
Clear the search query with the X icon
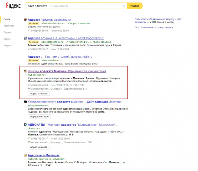point(124,6)
